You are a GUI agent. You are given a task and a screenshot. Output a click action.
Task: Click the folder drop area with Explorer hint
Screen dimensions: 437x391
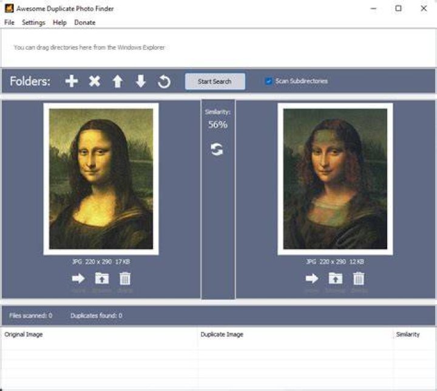(218, 48)
